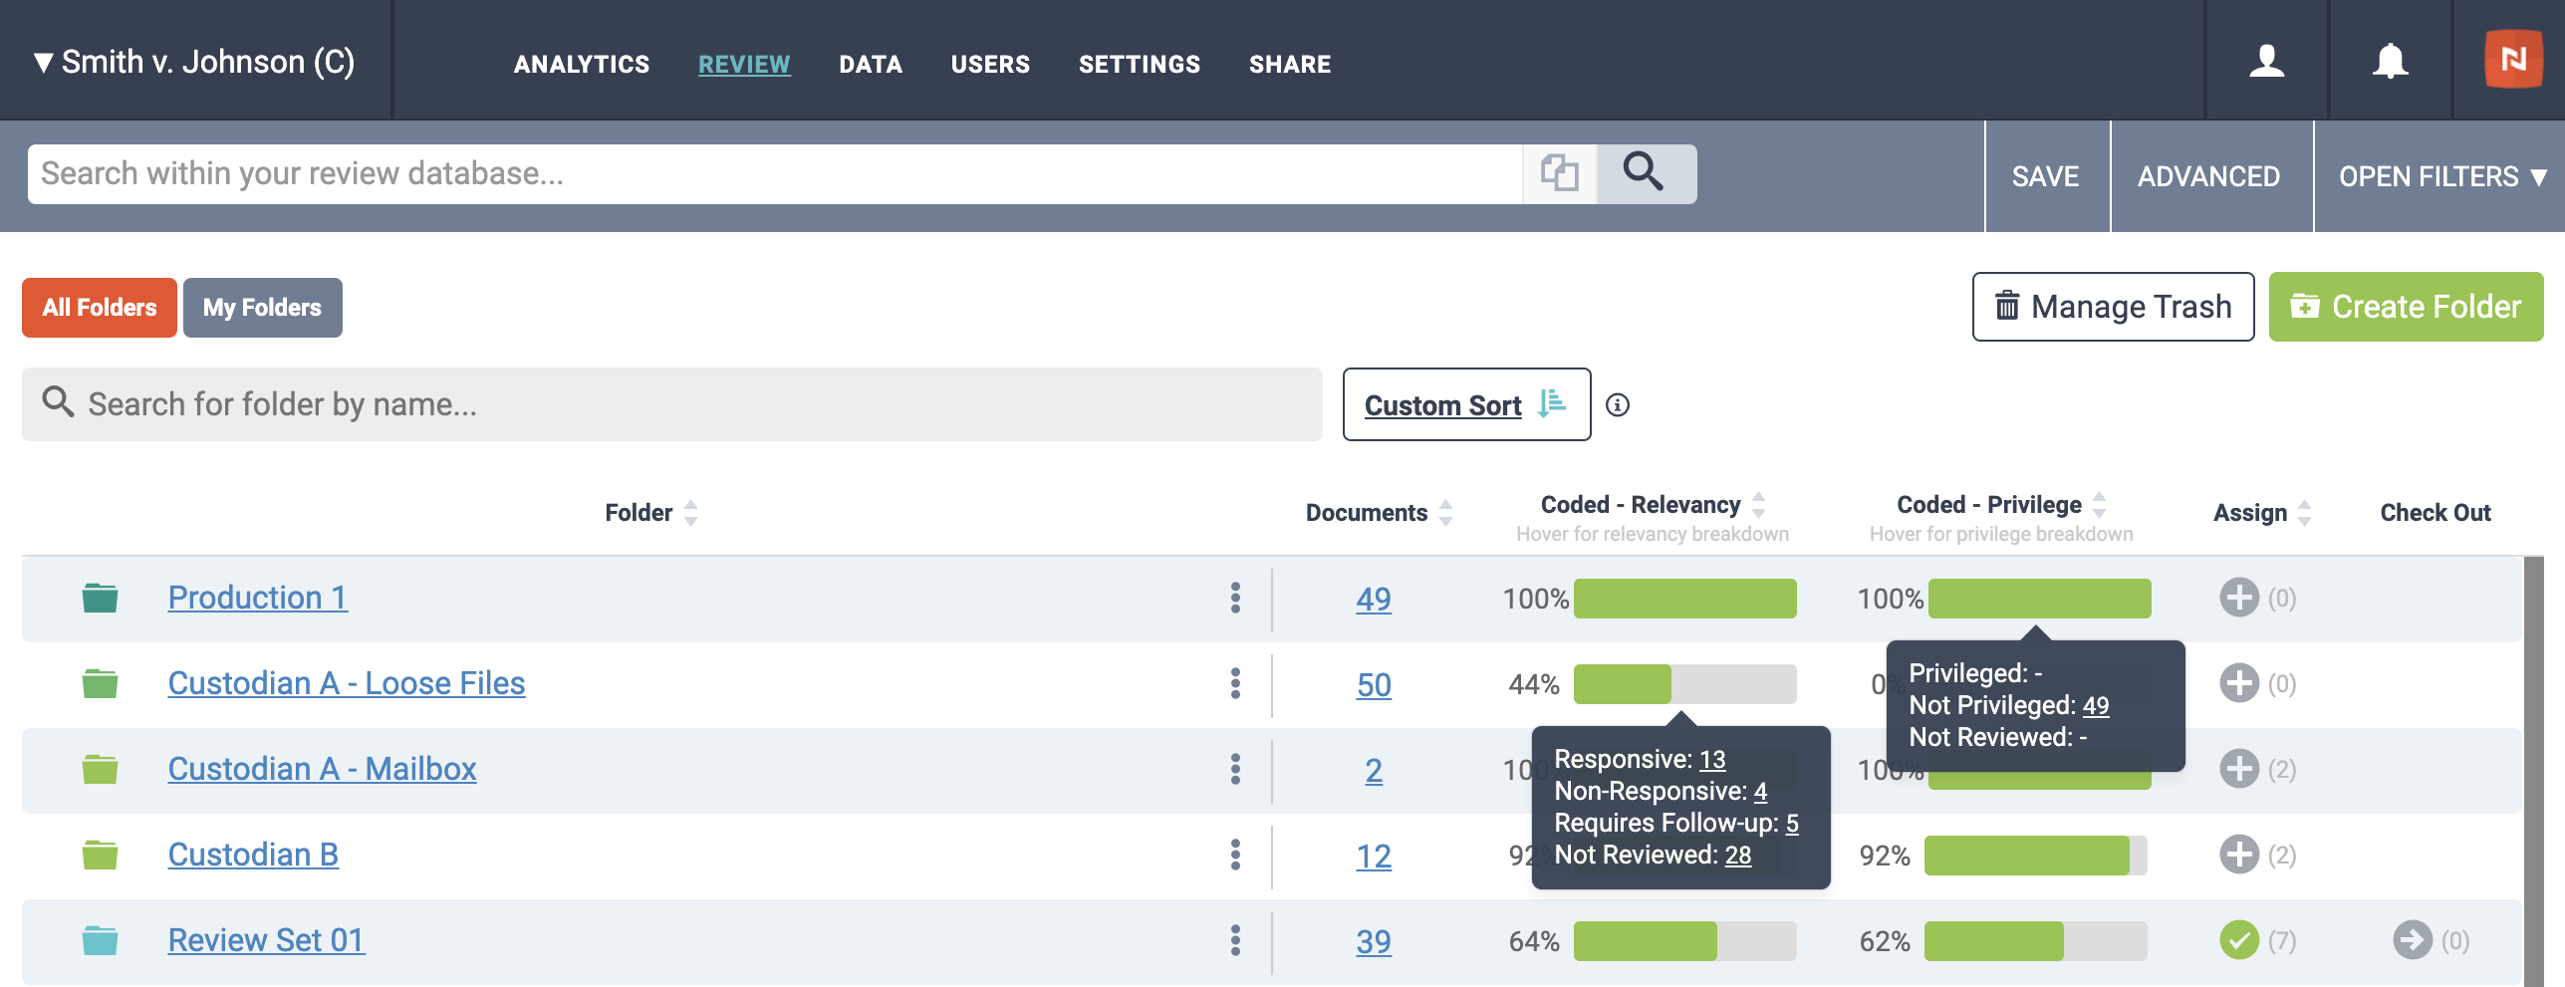Run search with magnifier button
This screenshot has height=987, width=2565.
(x=1645, y=173)
